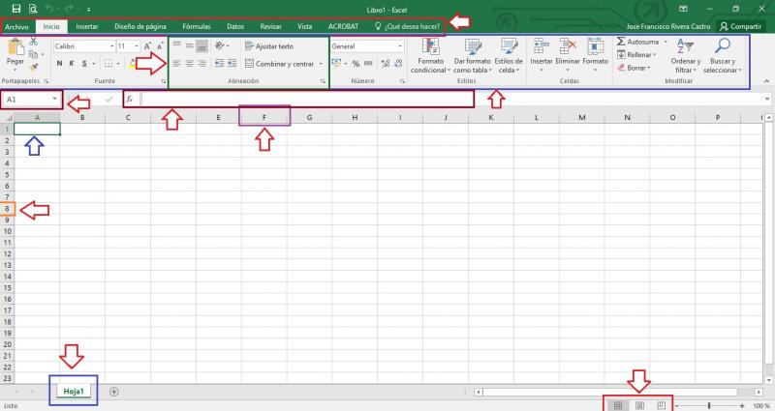
Task: Click the zoom slider in status bar
Action: pyautogui.click(x=710, y=405)
